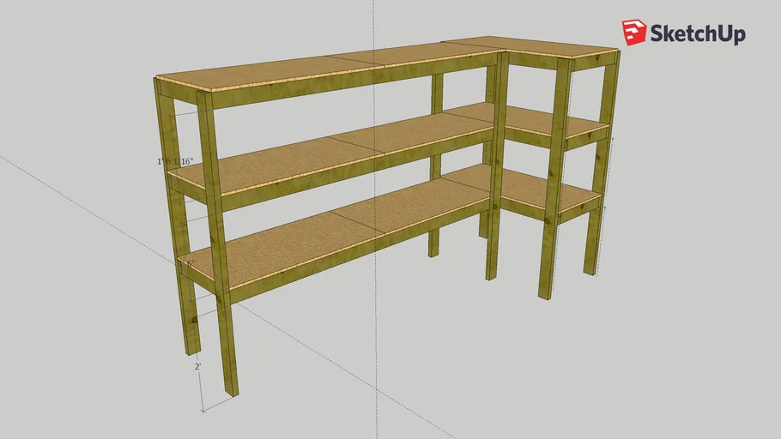The image size is (781, 439).
Task: Click the 6" dimension label by bottom shelf
Action: [191, 263]
